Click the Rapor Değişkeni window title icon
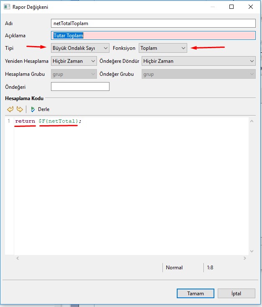262x307 pixels. click(x=7, y=7)
